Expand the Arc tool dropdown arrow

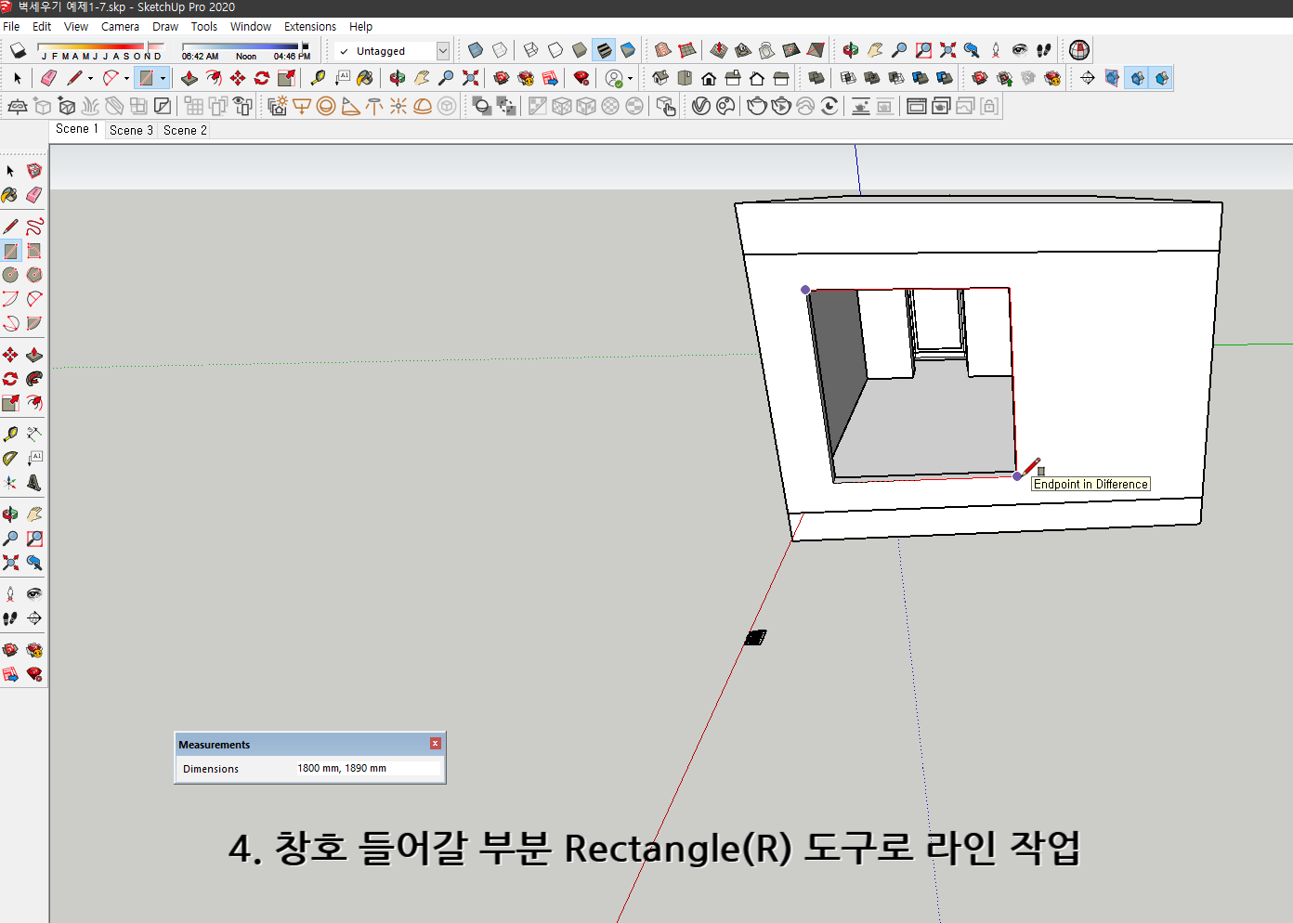click(126, 78)
